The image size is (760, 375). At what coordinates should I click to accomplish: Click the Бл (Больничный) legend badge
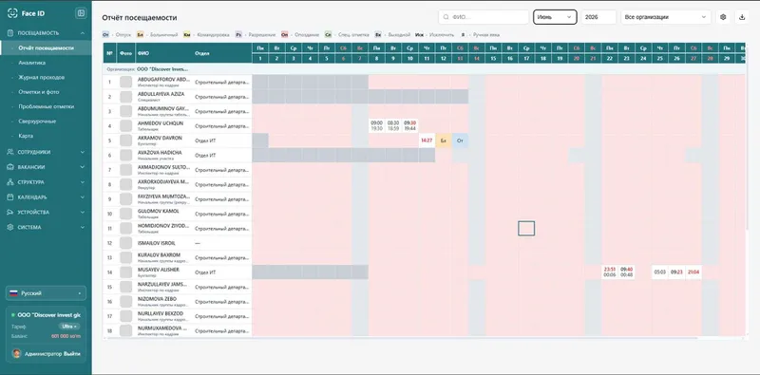click(x=140, y=35)
